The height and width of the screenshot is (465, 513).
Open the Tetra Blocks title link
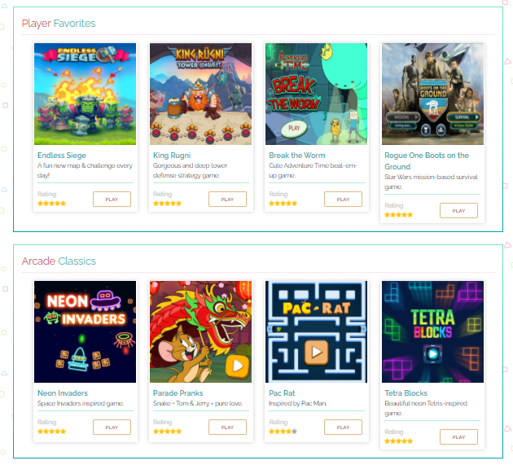[x=406, y=393]
